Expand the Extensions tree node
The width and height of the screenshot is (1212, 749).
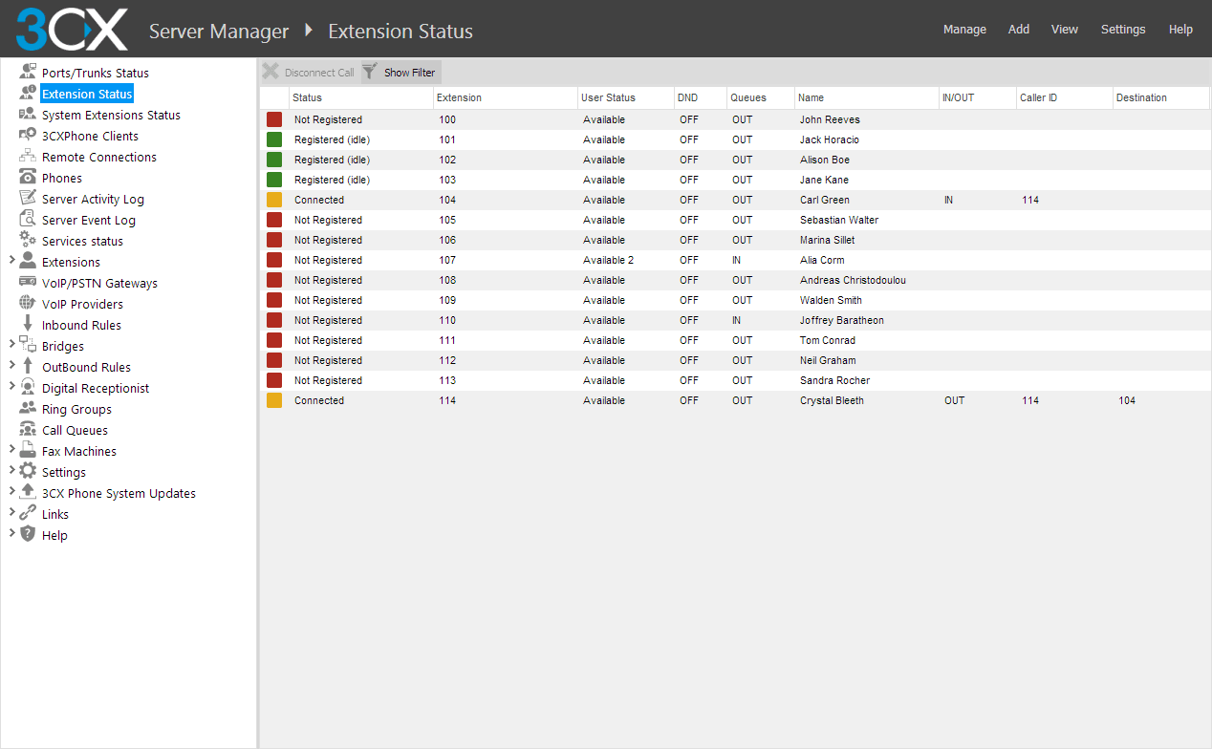click(11, 261)
